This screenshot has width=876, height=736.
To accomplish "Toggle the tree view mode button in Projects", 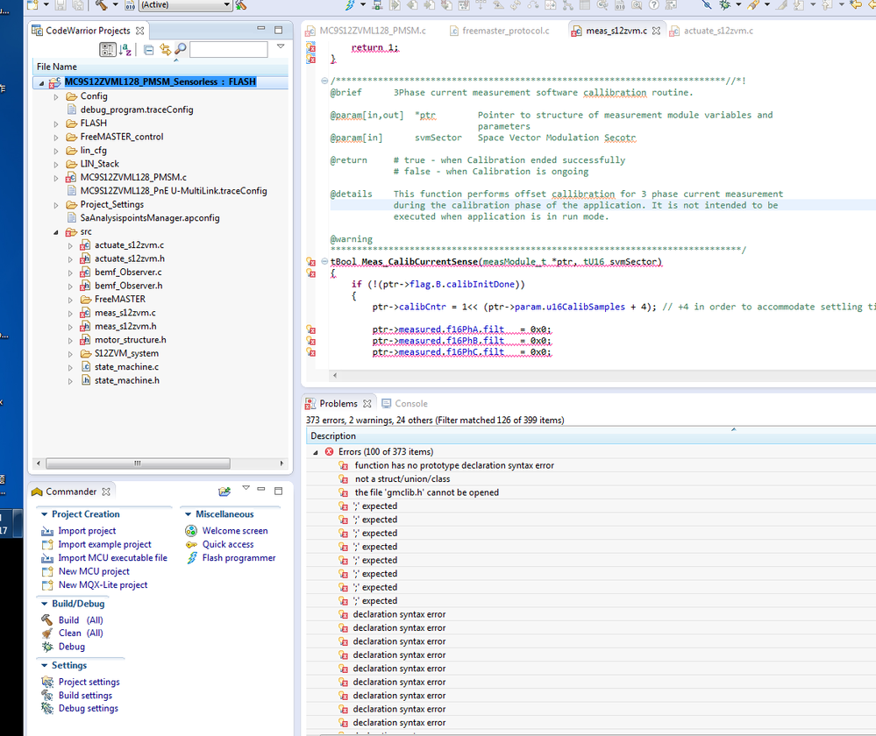I will pyautogui.click(x=107, y=50).
